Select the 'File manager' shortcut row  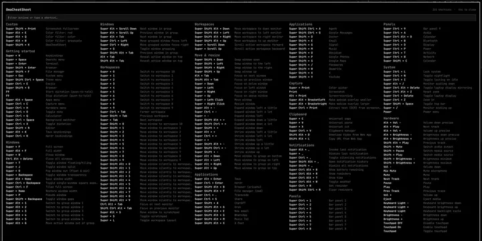tap(52, 72)
